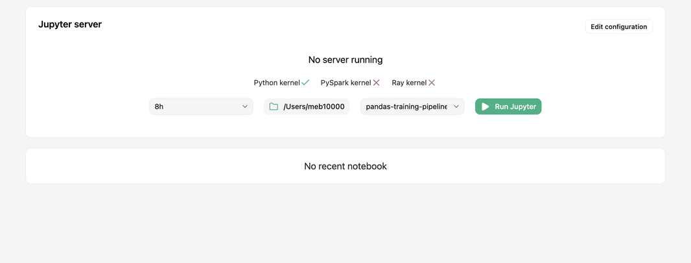Click the green folder icon

pos(274,106)
